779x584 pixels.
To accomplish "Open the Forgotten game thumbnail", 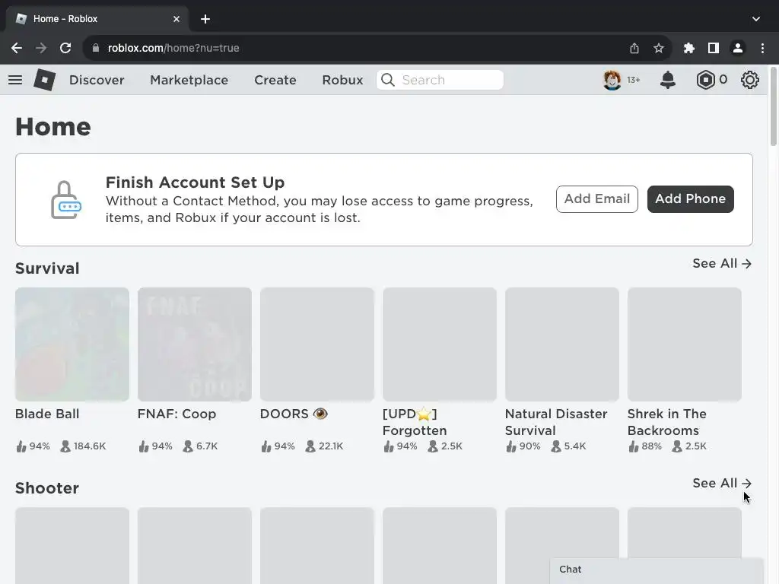I will tap(439, 344).
